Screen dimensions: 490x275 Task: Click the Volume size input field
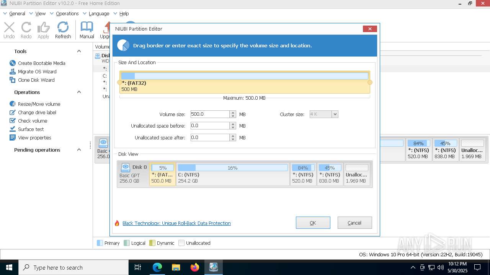(210, 114)
